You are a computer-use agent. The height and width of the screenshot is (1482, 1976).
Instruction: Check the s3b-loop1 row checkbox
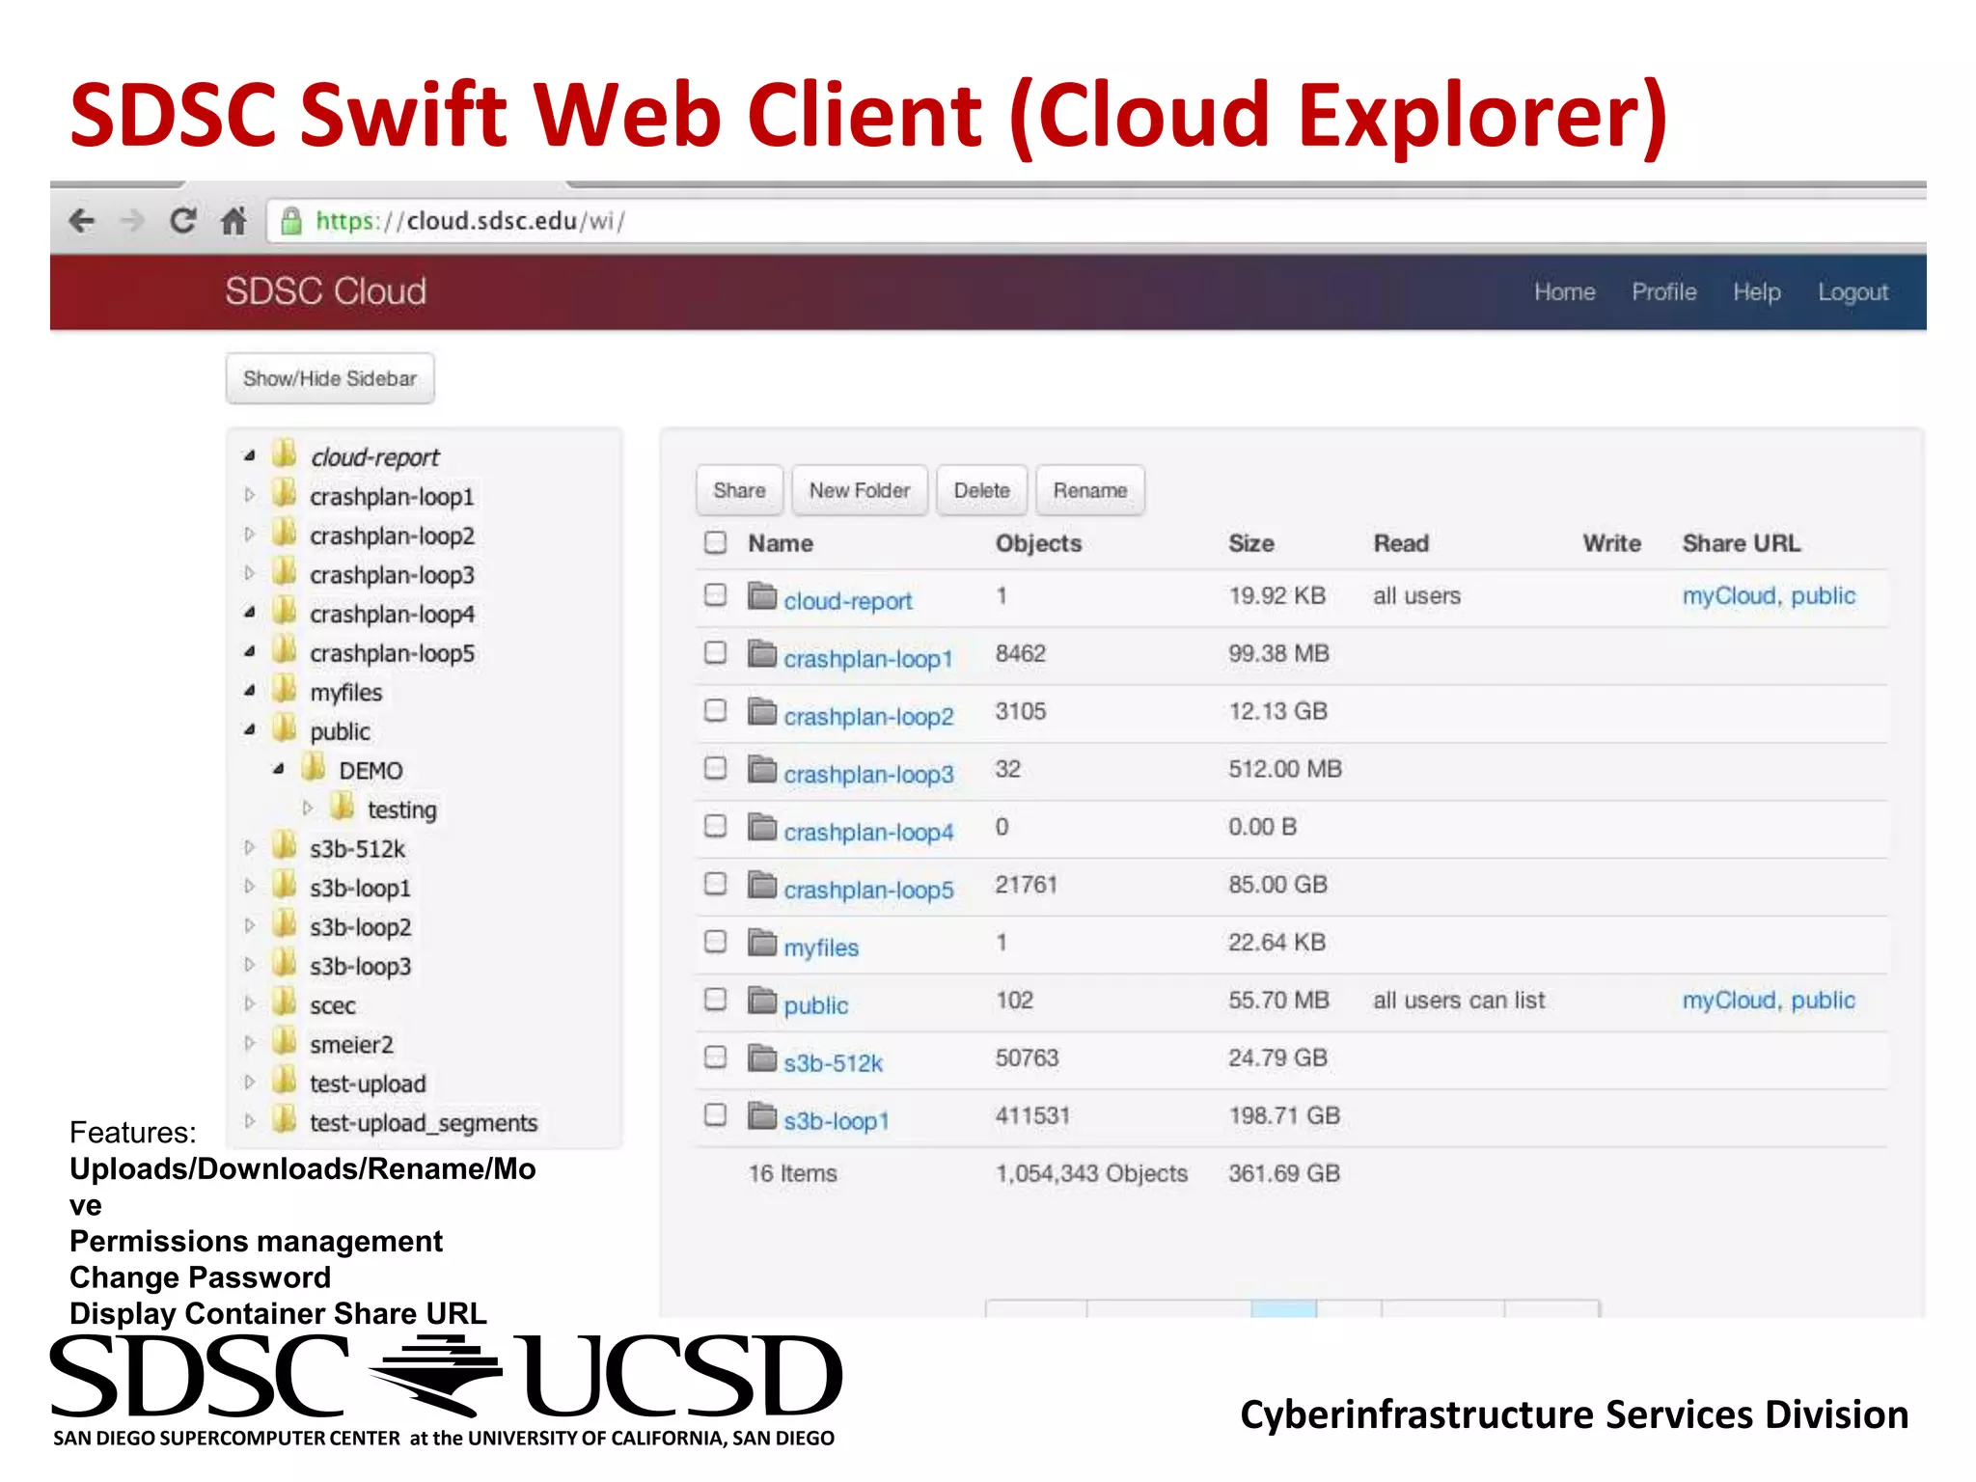[x=715, y=1114]
